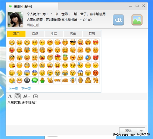Screen dimensions: 153x139
Task: Click the 发送 send button
Action: click(x=129, y=131)
